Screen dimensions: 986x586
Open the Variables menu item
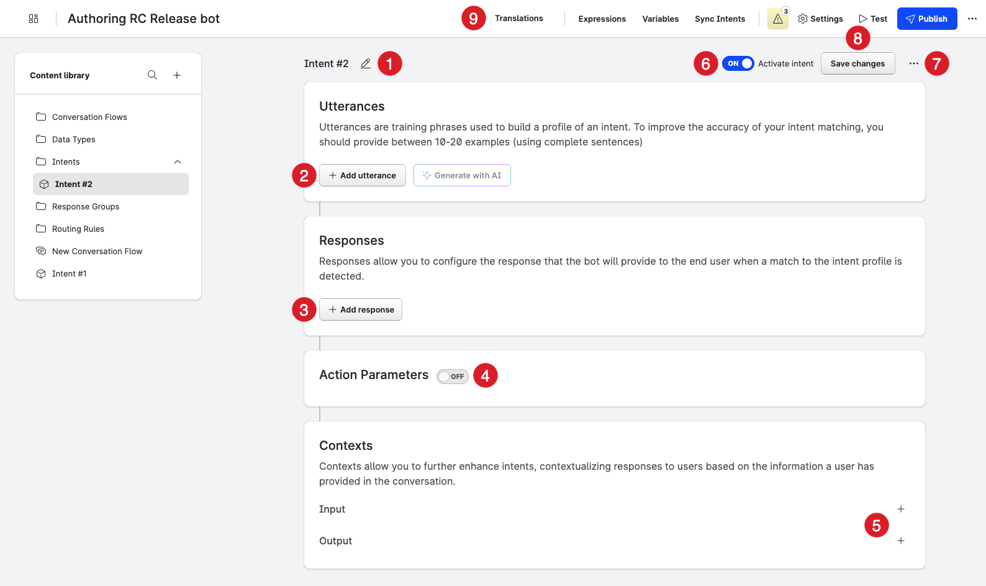[660, 19]
